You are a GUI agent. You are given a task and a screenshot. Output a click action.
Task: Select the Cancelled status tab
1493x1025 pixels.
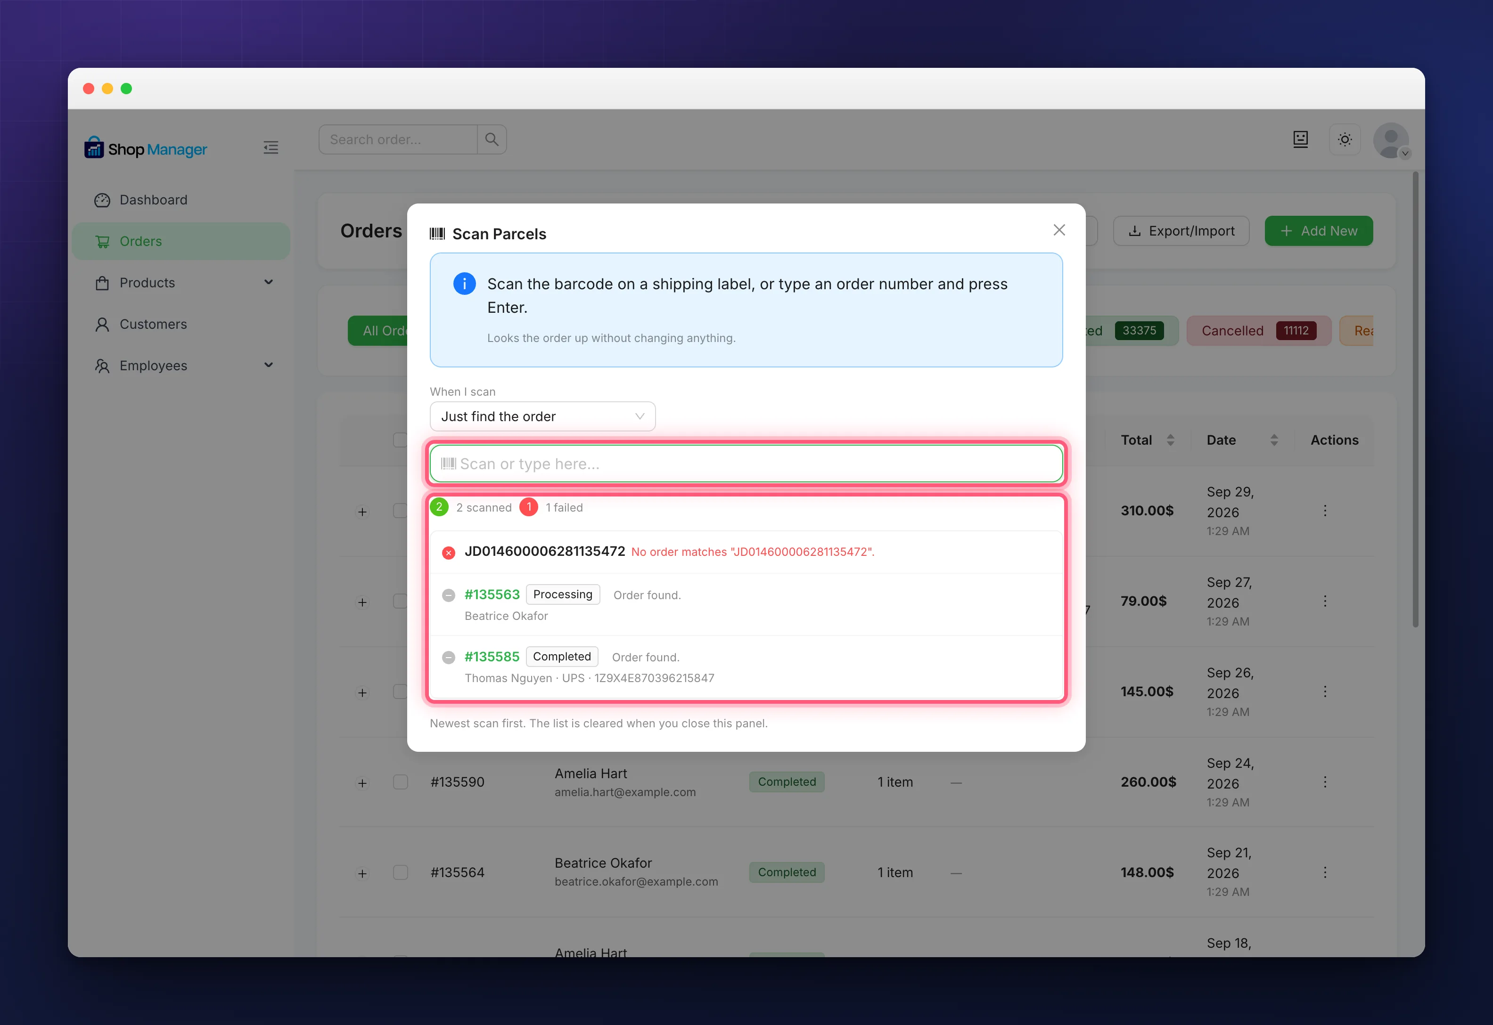1258,331
